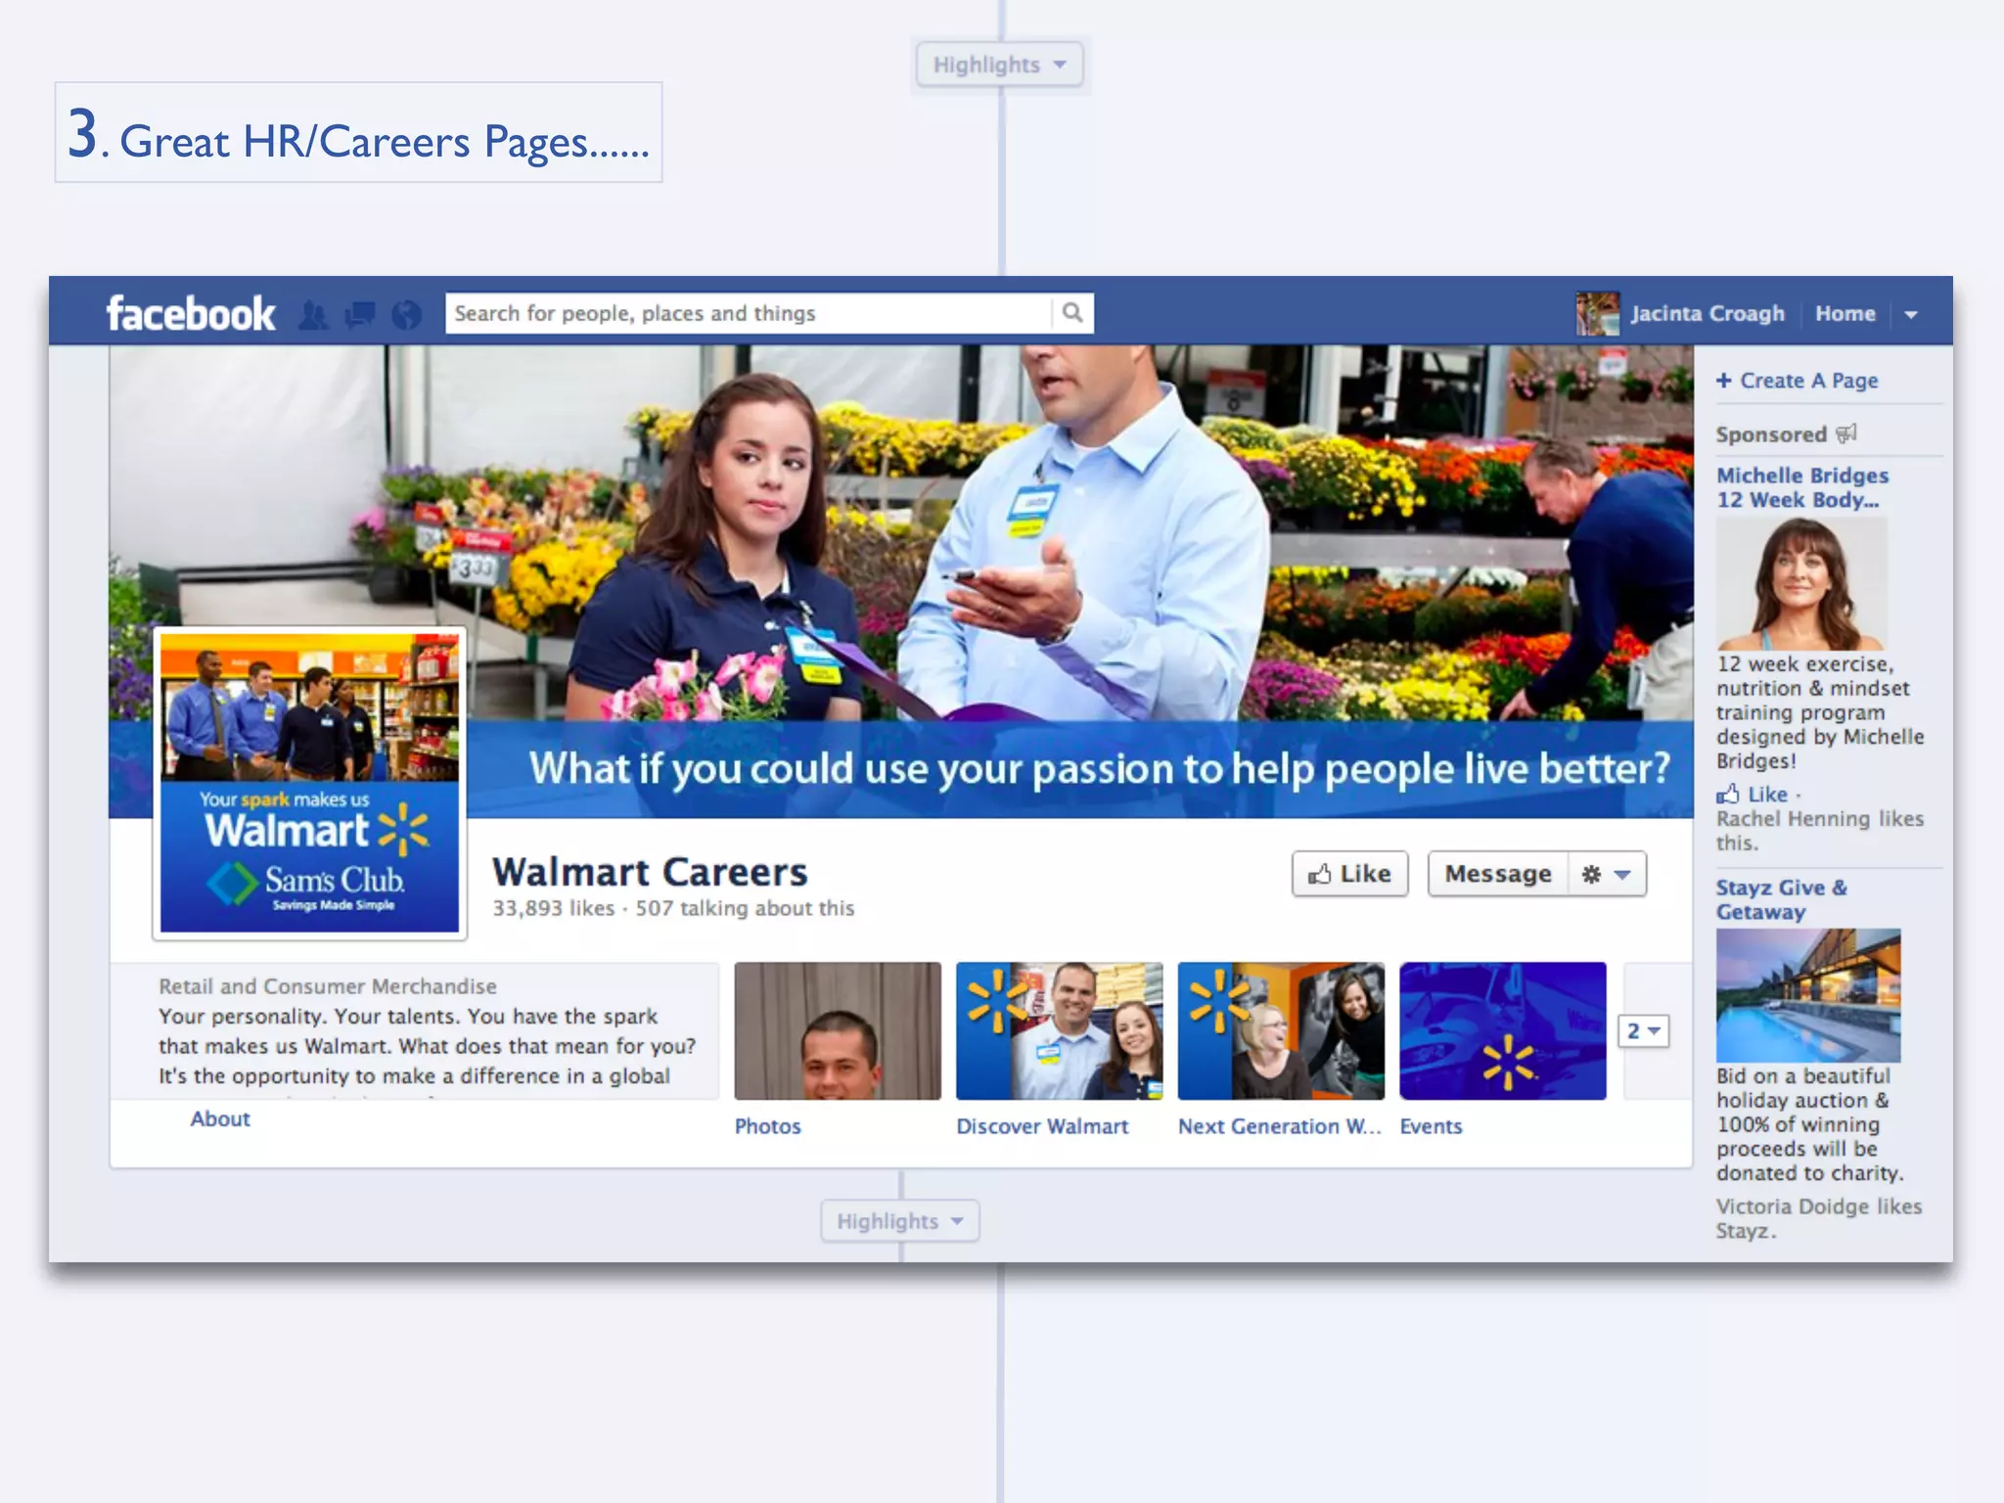Viewport: 2004px width, 1503px height.
Task: Click the Events label
Action: tap(1431, 1126)
